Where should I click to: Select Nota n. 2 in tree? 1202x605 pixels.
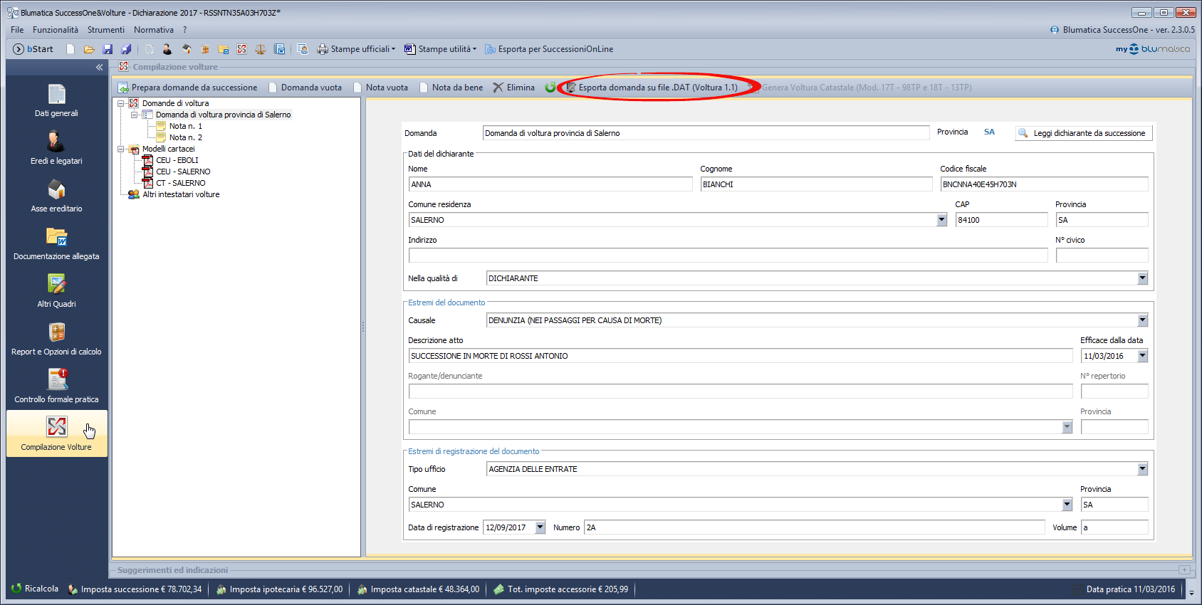coord(185,137)
